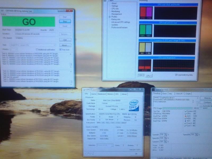The image size is (212, 159).
Task: Toggle the Log monitoring data checkbox
Action: (176, 75)
